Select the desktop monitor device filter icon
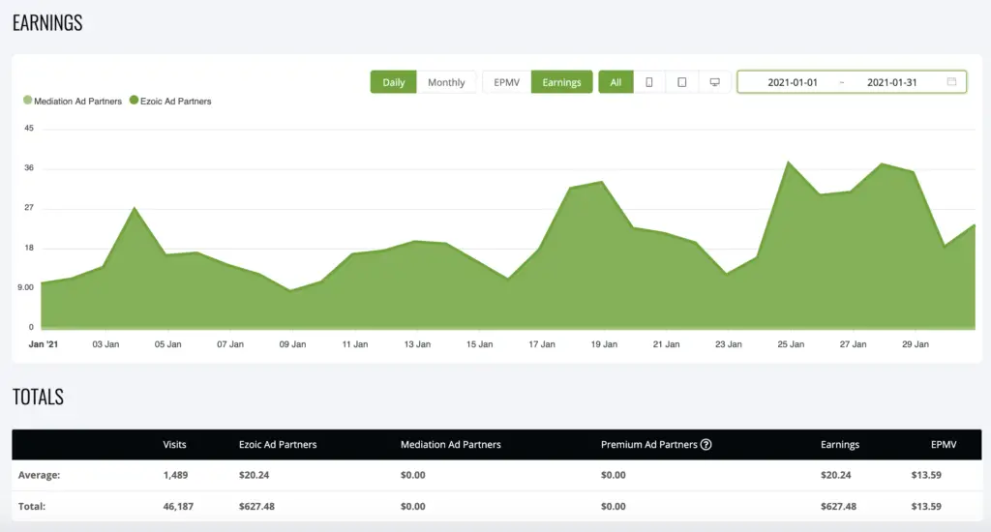The image size is (991, 532). (715, 82)
